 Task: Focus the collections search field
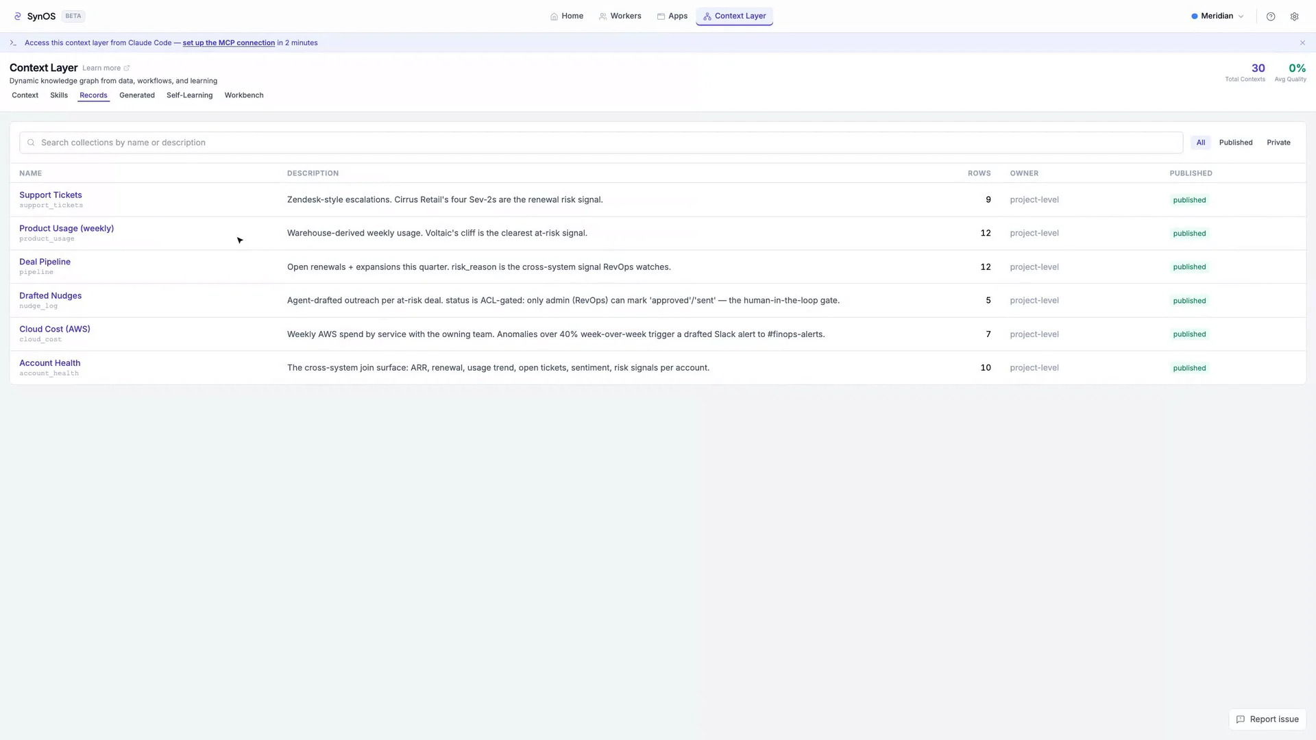601,143
